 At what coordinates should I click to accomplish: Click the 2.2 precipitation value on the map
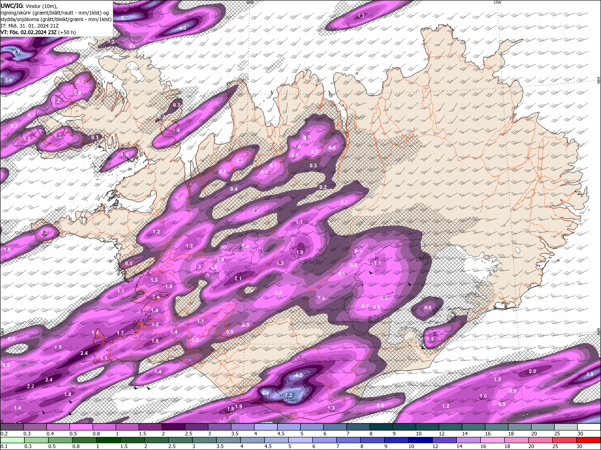[31, 386]
